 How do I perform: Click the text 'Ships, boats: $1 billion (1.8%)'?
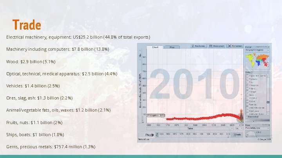35,135
